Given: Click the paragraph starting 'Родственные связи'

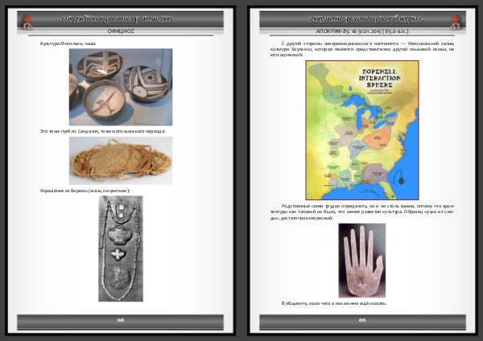Looking at the screenshot, I should (362, 211).
